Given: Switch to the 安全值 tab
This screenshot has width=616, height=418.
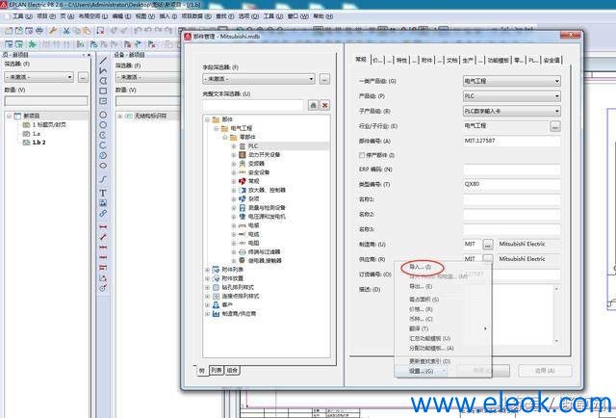Looking at the screenshot, I should click(x=552, y=60).
